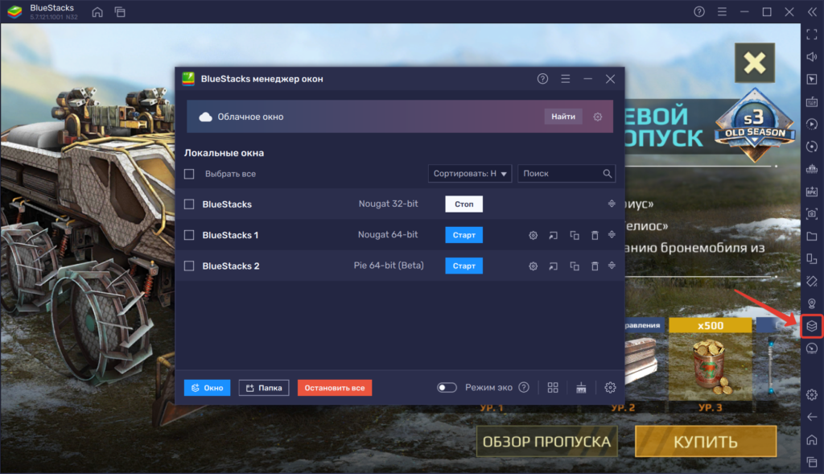Take a screenshot using sidebar camera icon
Viewport: 824px width, 474px height.
tap(812, 214)
